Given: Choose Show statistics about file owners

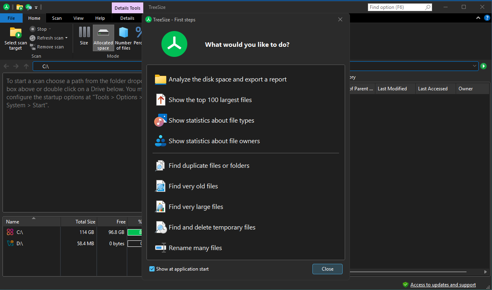Looking at the screenshot, I should [x=245, y=141].
